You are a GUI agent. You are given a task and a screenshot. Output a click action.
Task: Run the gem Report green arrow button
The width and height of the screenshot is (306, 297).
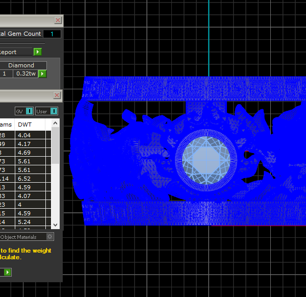point(38,52)
